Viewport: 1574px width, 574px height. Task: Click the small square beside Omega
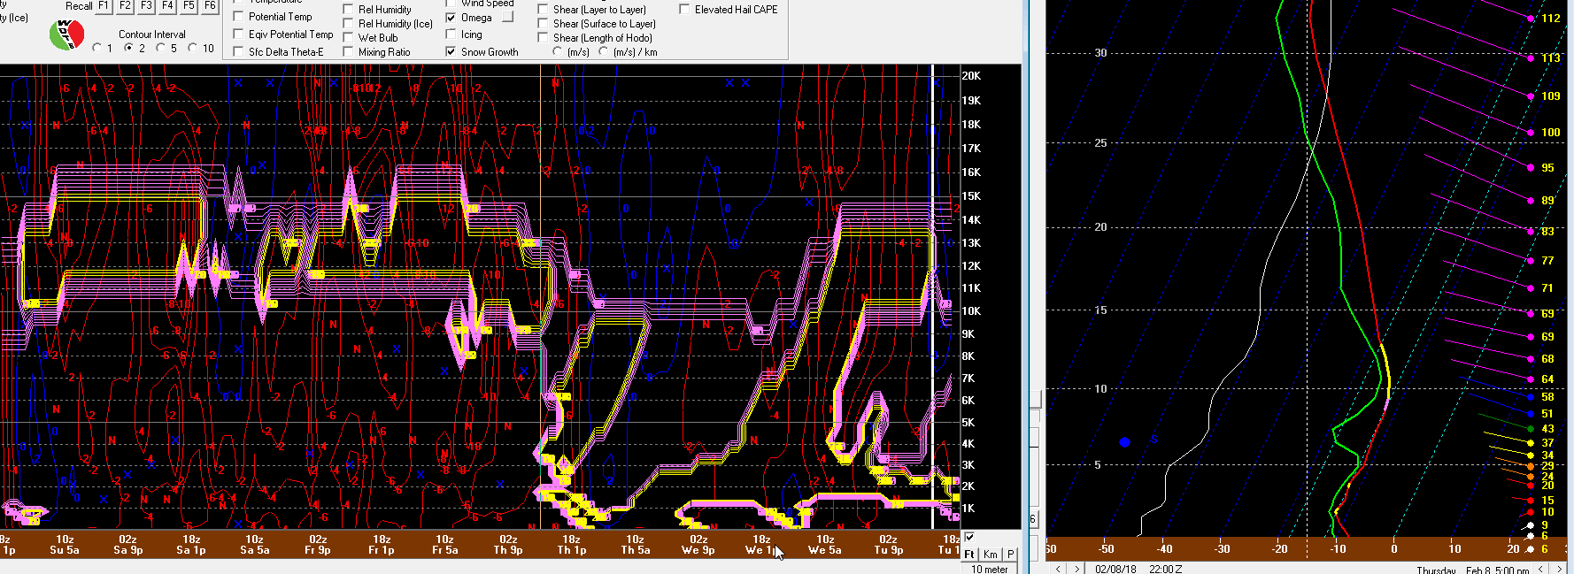tap(507, 17)
